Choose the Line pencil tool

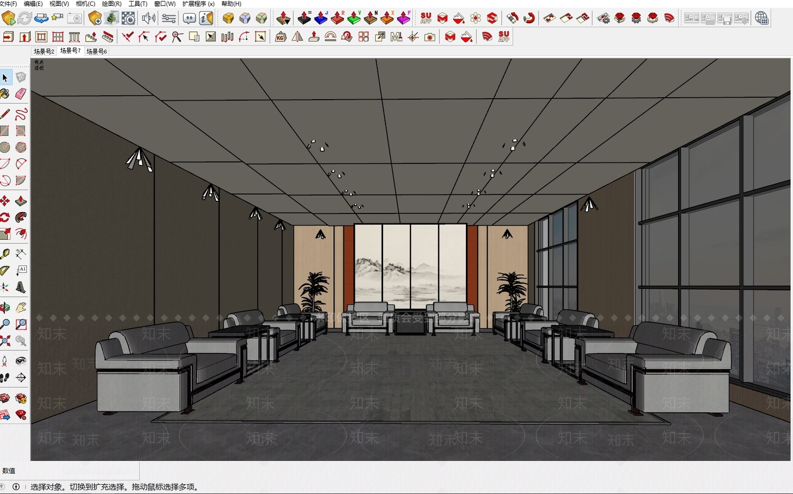(5, 114)
